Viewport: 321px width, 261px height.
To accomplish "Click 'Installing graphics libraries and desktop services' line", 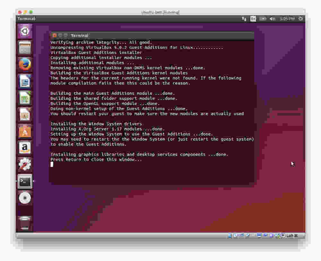I will point(139,154).
